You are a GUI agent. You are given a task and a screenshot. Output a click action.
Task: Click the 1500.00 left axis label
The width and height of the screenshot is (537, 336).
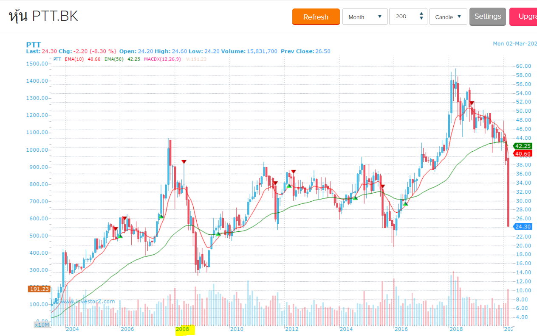[x=38, y=64]
